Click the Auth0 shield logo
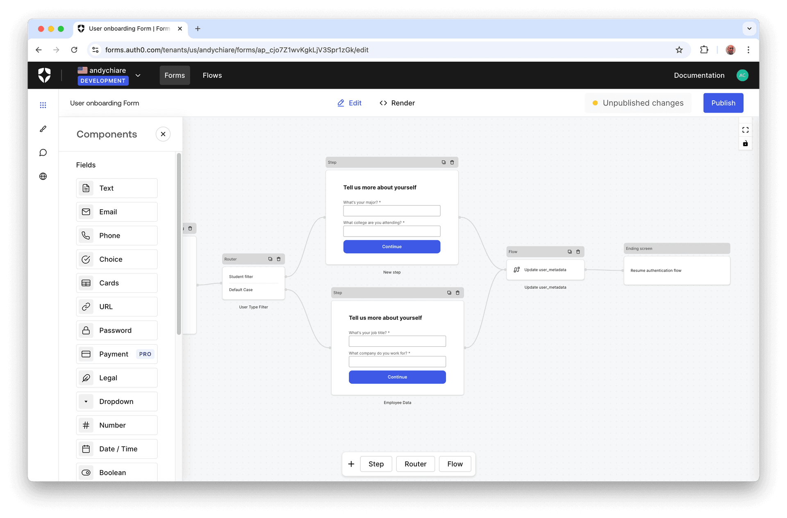The image size is (787, 518). (44, 75)
